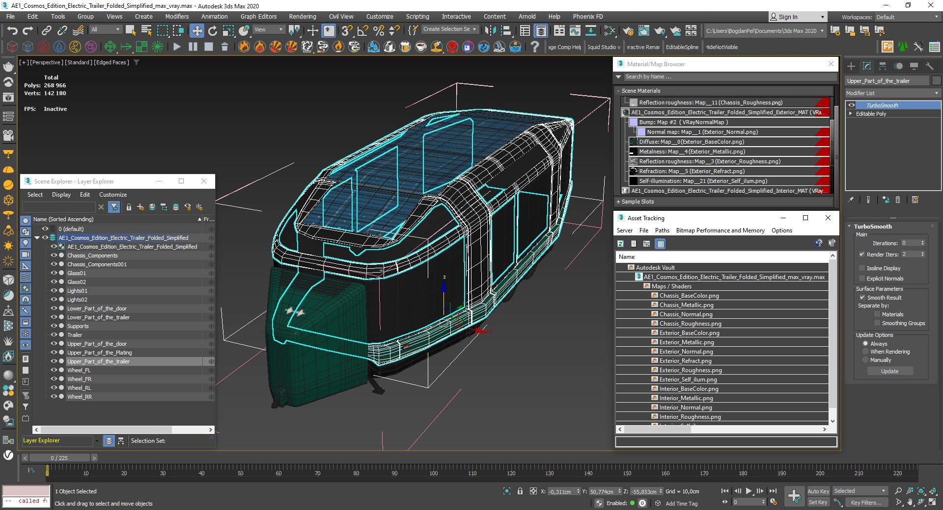Open the Key Filters dialog button
This screenshot has width=943, height=510.
pyautogui.click(x=866, y=502)
